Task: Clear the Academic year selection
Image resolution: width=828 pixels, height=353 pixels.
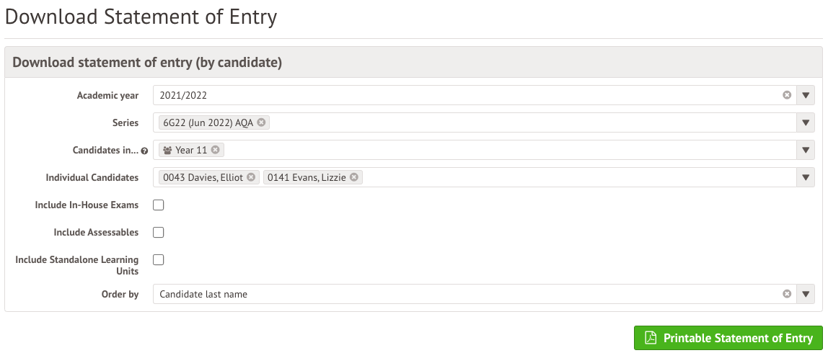Action: tap(787, 95)
